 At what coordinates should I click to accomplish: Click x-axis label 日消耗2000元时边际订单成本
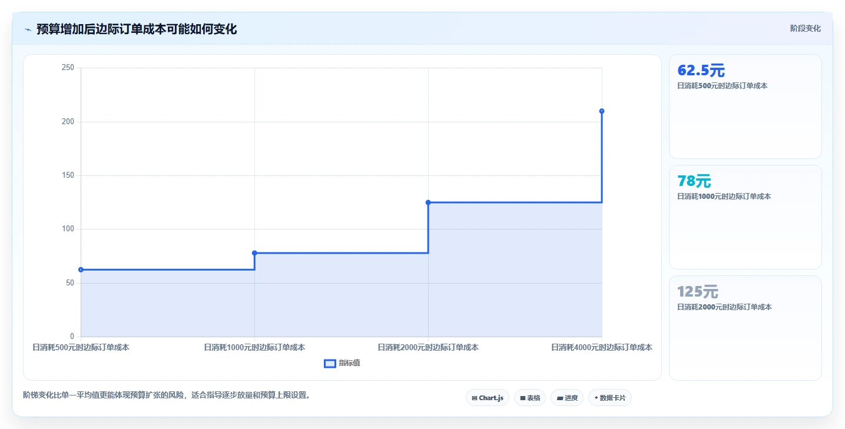[x=428, y=347]
